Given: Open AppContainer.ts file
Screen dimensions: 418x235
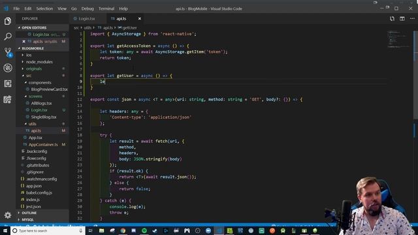Looking at the screenshot, I should 43,144.
